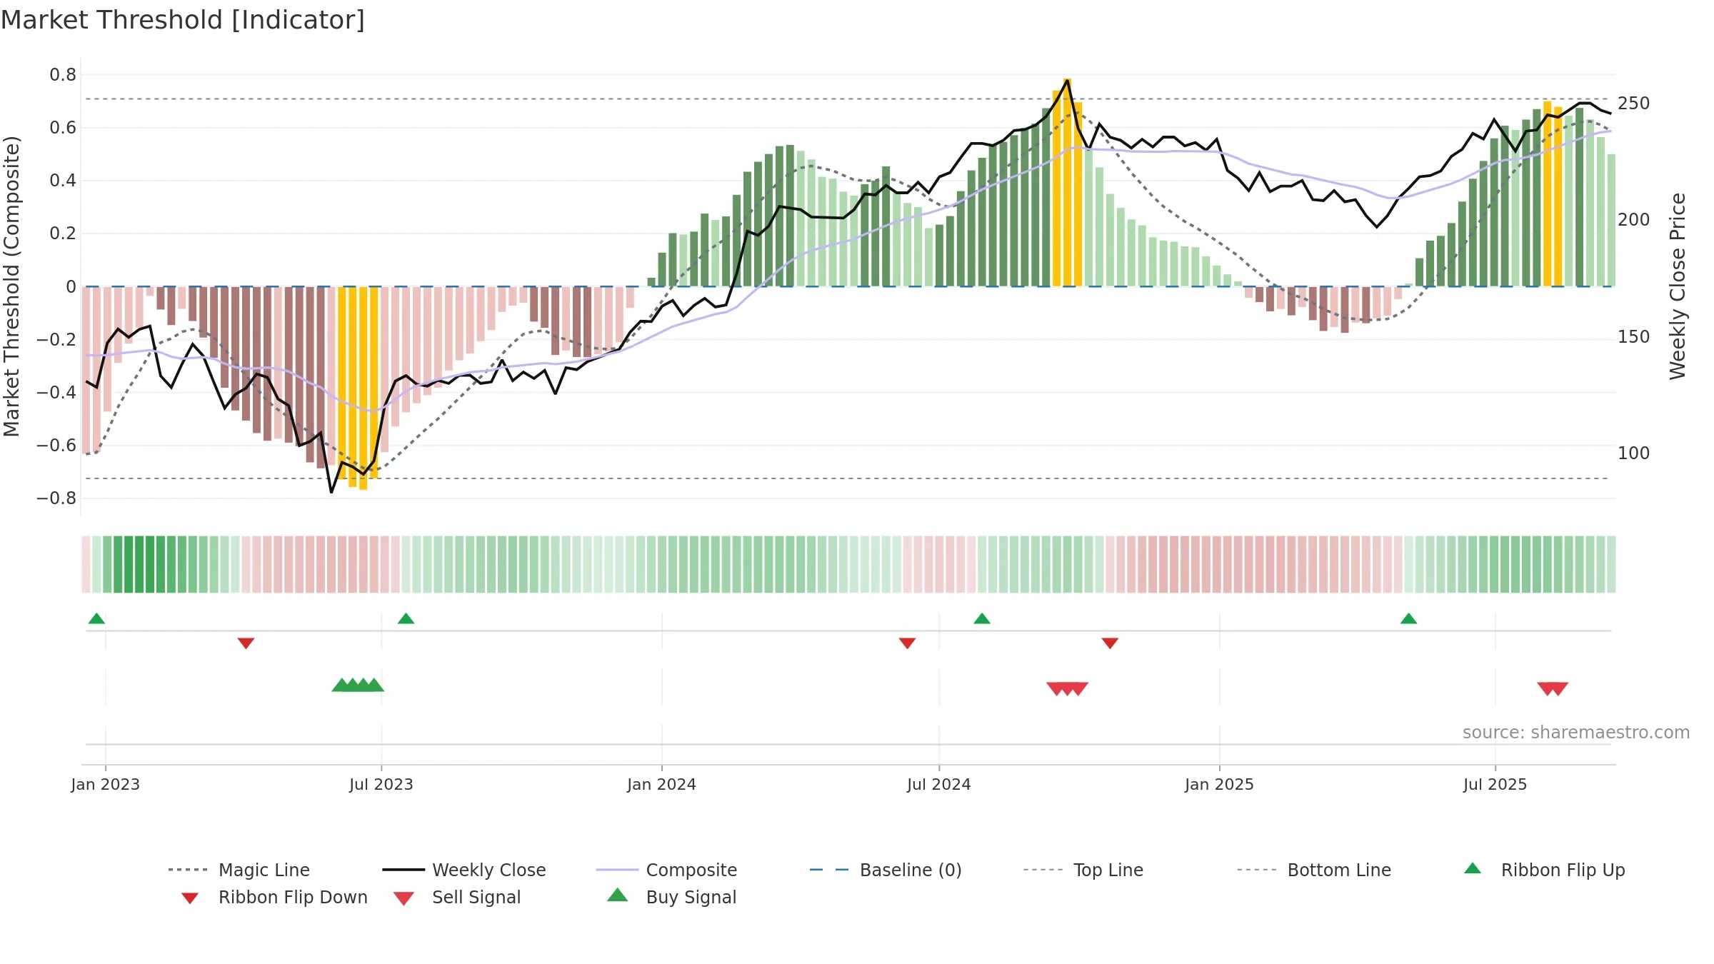Click the Ribbon Flip Up marker before Jul 2025
1714x964 pixels.
1408,618
